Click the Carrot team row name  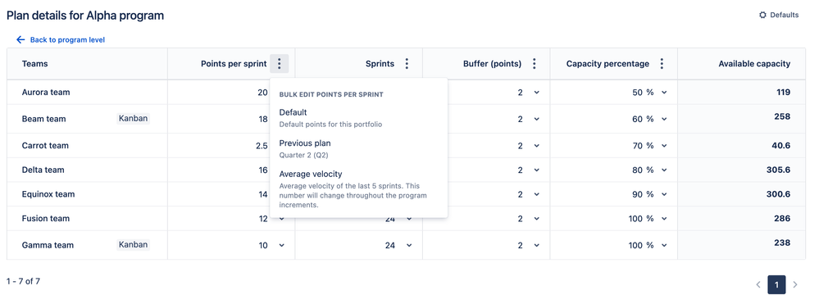point(45,146)
